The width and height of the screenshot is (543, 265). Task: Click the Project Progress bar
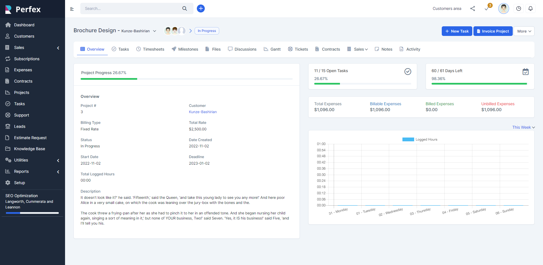pos(187,79)
